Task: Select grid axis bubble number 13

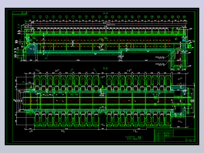Action: 113,17
